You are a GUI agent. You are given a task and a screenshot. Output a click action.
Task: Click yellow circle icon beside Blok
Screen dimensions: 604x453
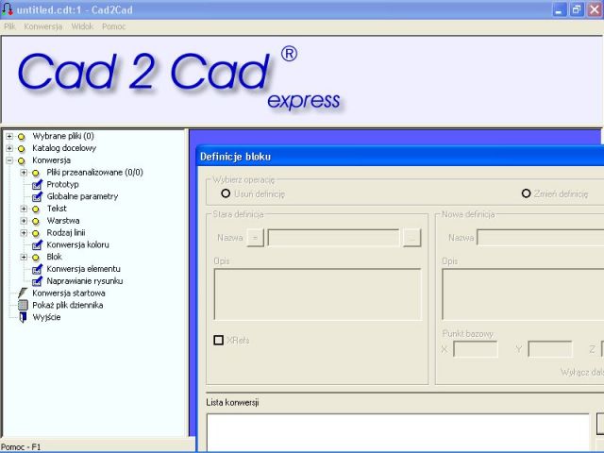[x=36, y=258]
